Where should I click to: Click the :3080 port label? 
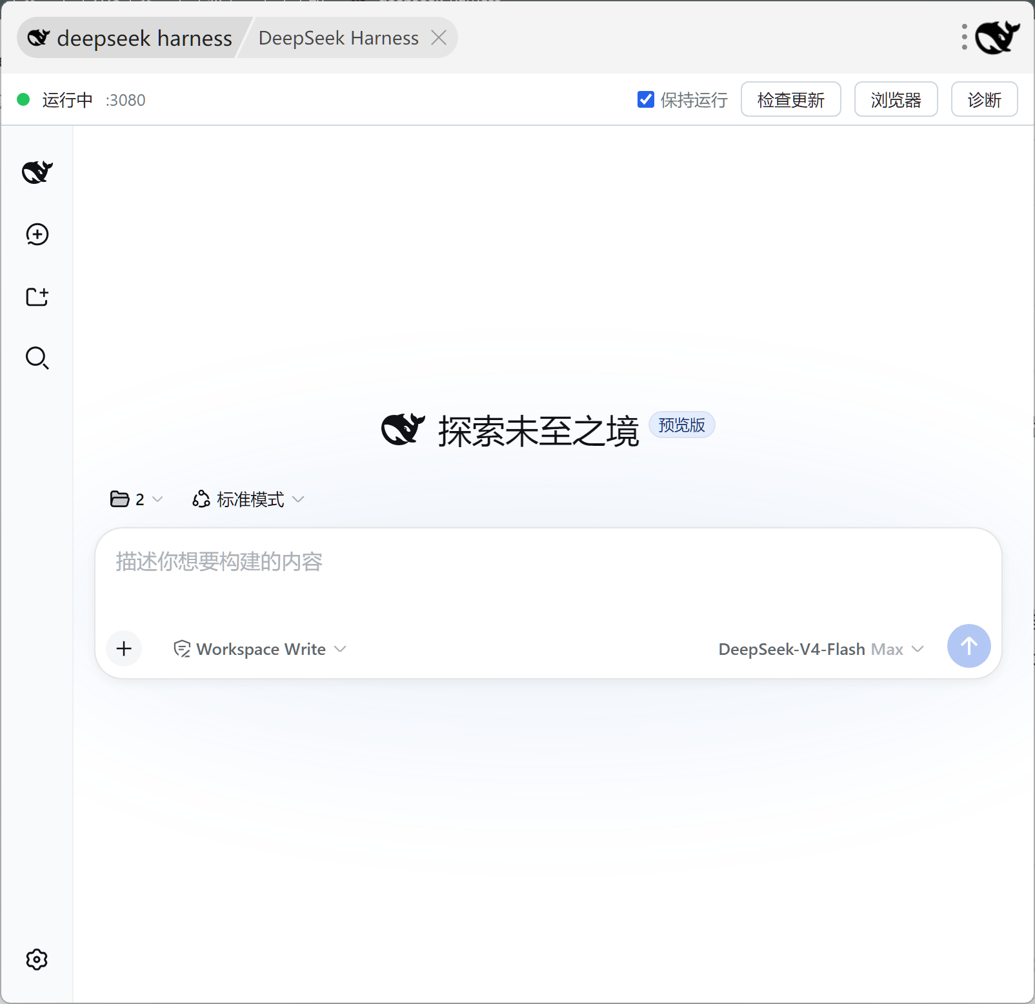coord(126,100)
